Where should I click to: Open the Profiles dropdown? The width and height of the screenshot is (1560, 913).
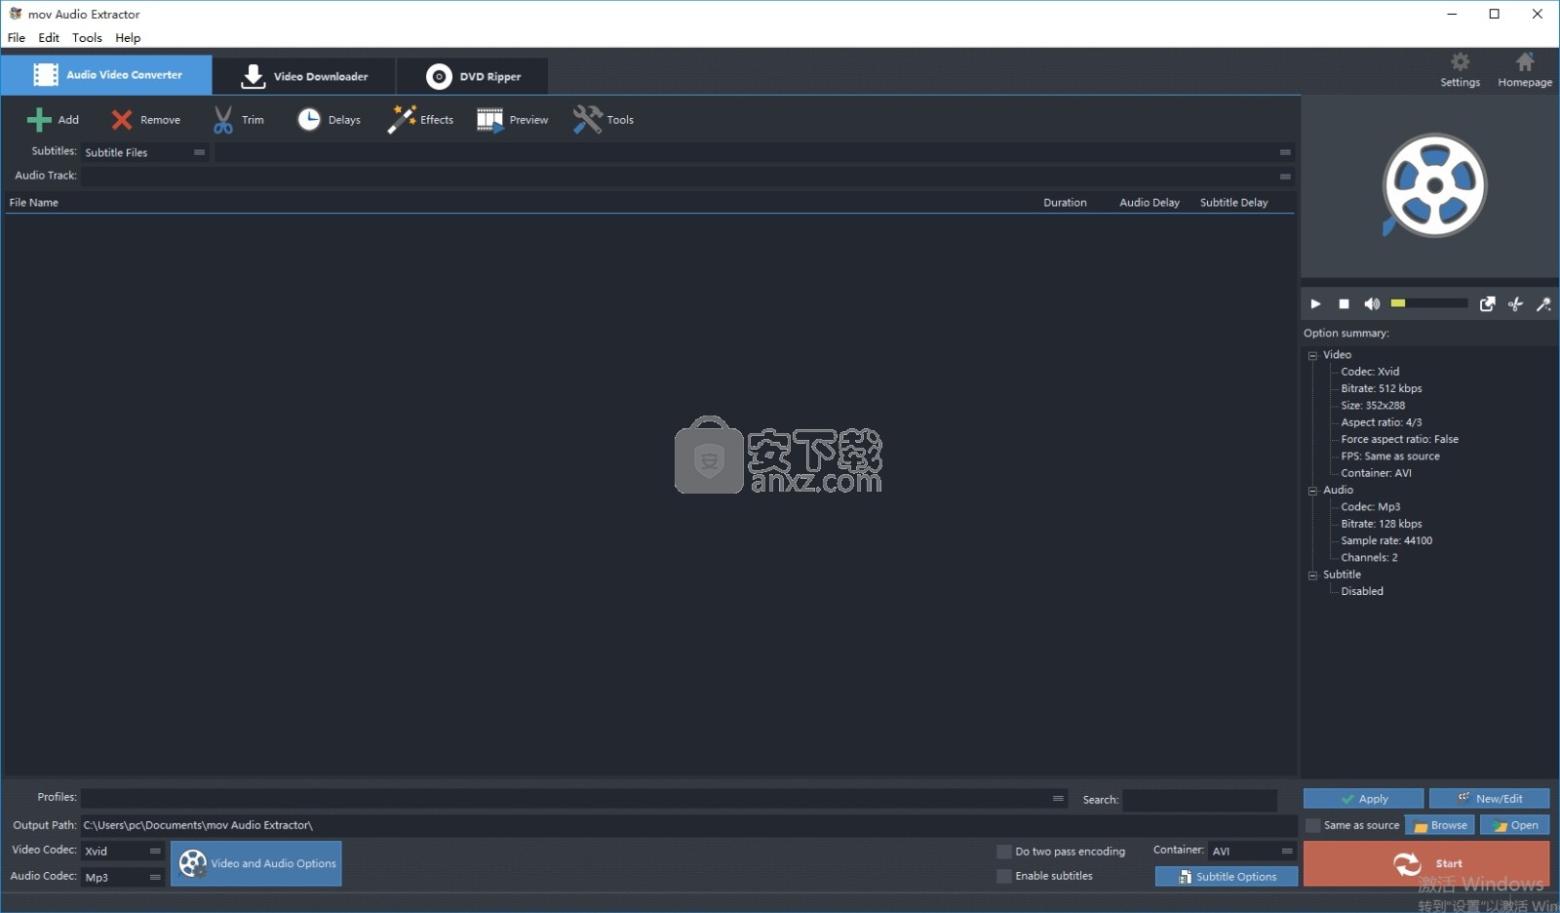pyautogui.click(x=574, y=799)
